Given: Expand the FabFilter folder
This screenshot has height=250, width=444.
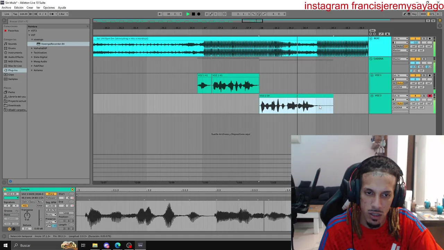Looking at the screenshot, I should [x=32, y=66].
